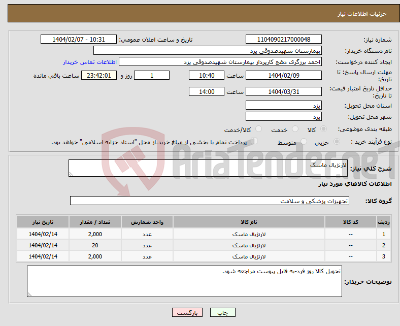Click the delivery province field

tap(284, 105)
